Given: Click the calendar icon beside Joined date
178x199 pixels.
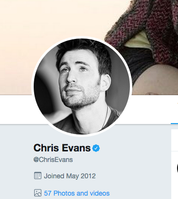Looking at the screenshot, I should click(x=38, y=175).
